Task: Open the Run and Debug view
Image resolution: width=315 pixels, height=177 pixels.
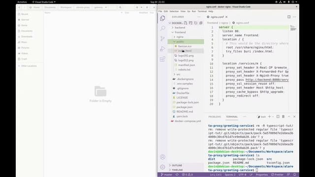Action: [x=162, y=49]
